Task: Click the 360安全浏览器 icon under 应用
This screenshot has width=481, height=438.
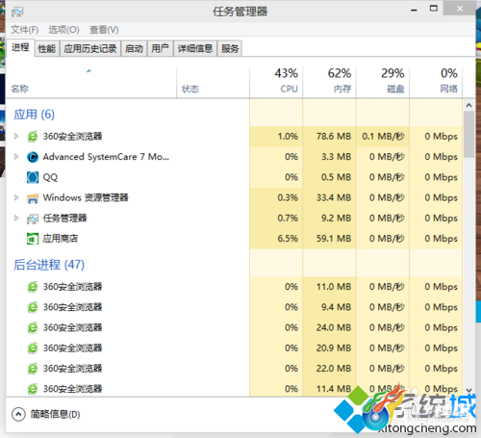Action: pos(33,137)
